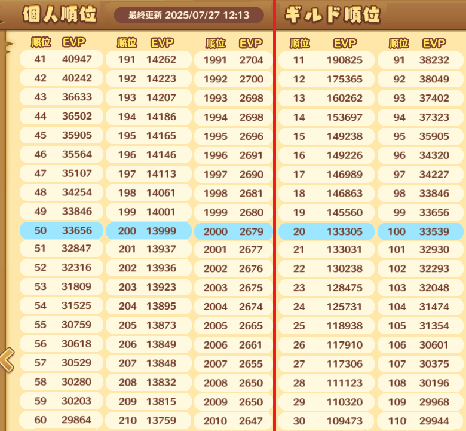
Task: Click guild rank 18 row with 146863
Action: click(326, 193)
